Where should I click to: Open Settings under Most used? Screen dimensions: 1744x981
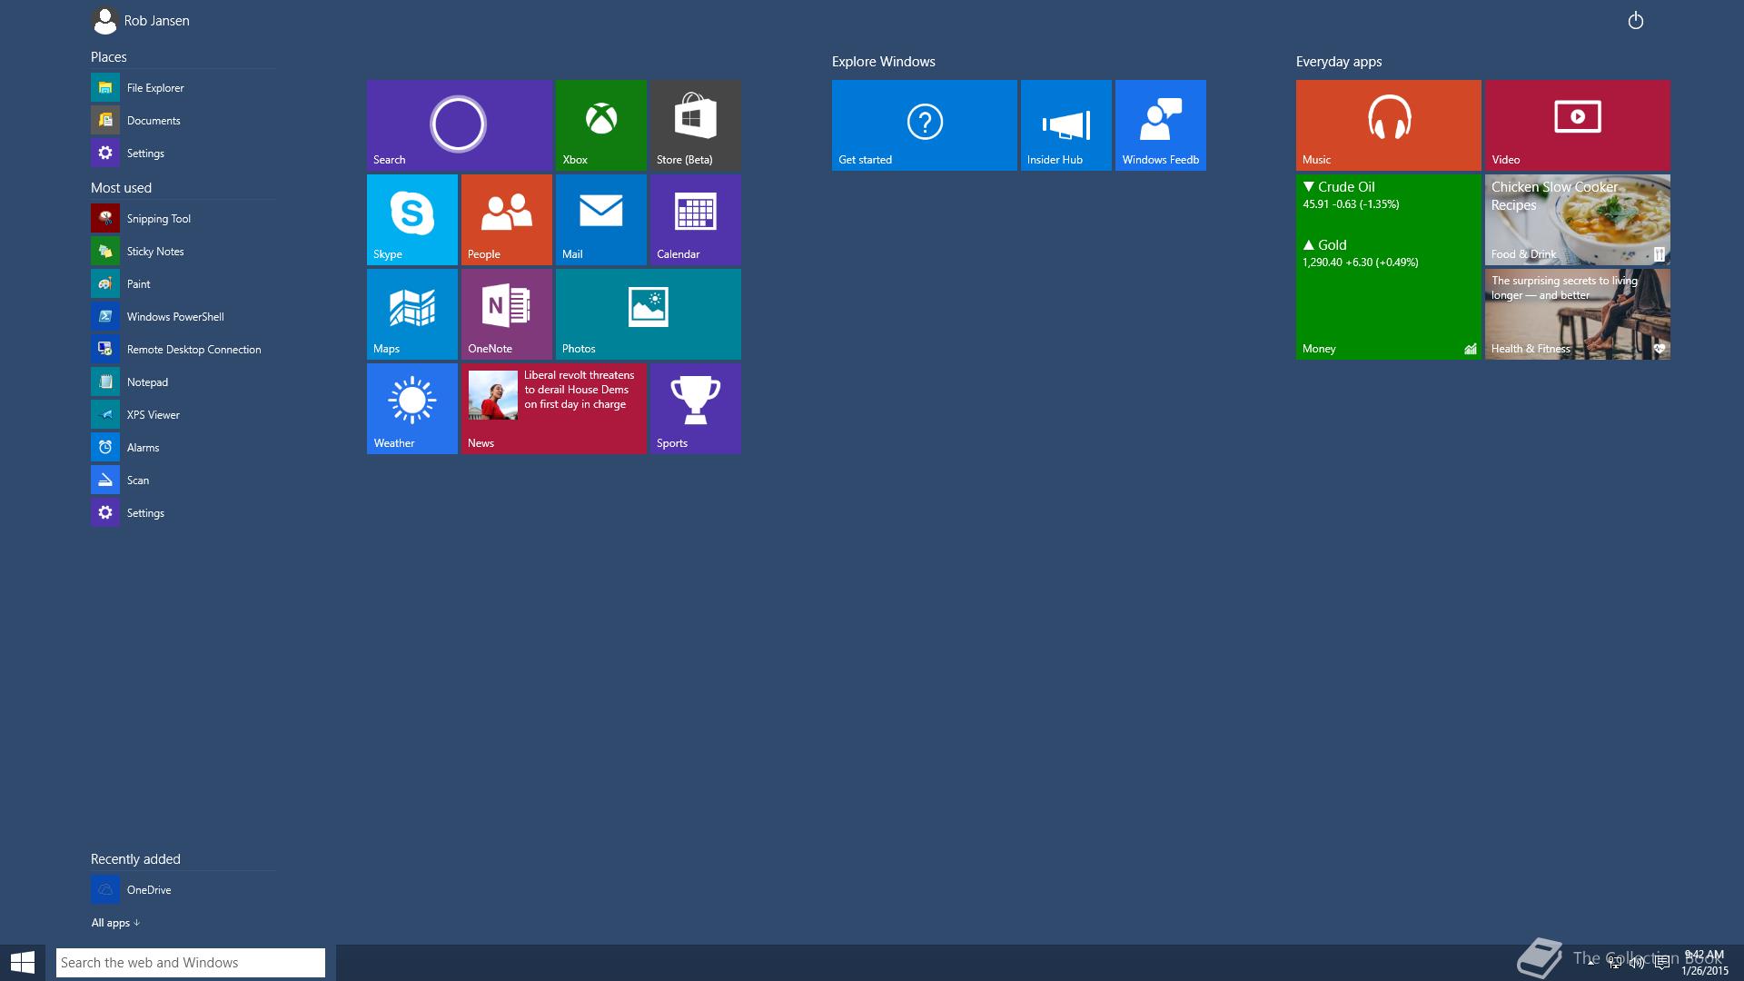coord(183,512)
